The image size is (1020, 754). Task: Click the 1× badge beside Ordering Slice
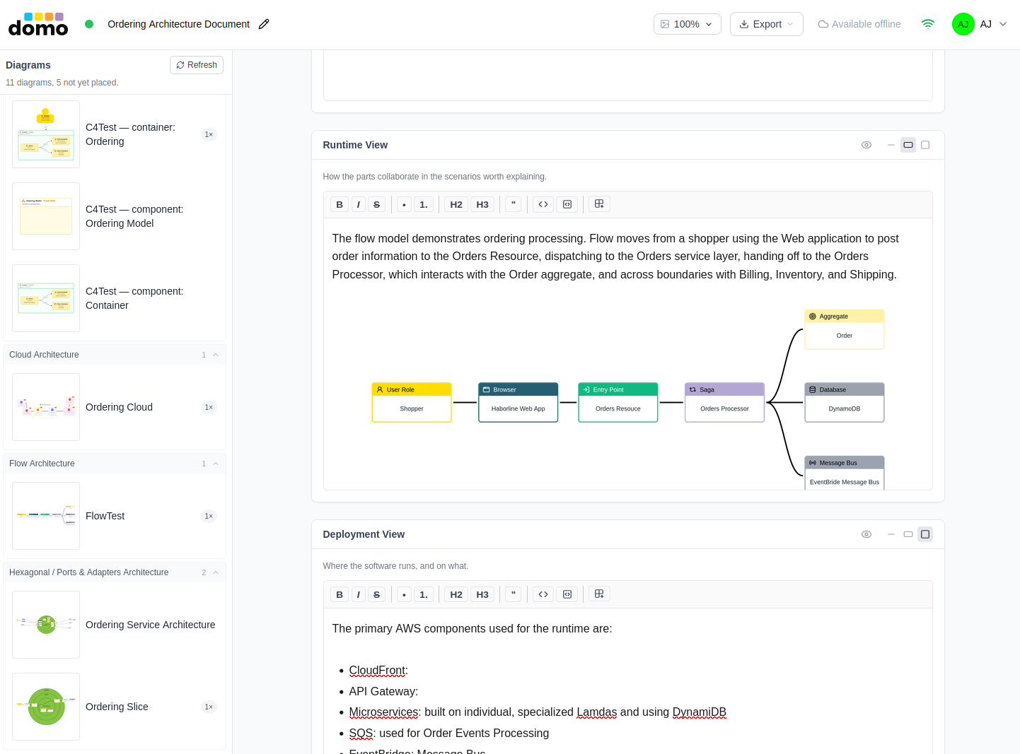tap(209, 707)
